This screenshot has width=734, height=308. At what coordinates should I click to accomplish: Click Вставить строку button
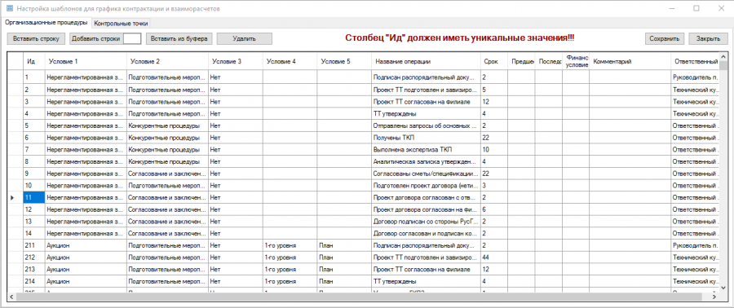point(36,39)
